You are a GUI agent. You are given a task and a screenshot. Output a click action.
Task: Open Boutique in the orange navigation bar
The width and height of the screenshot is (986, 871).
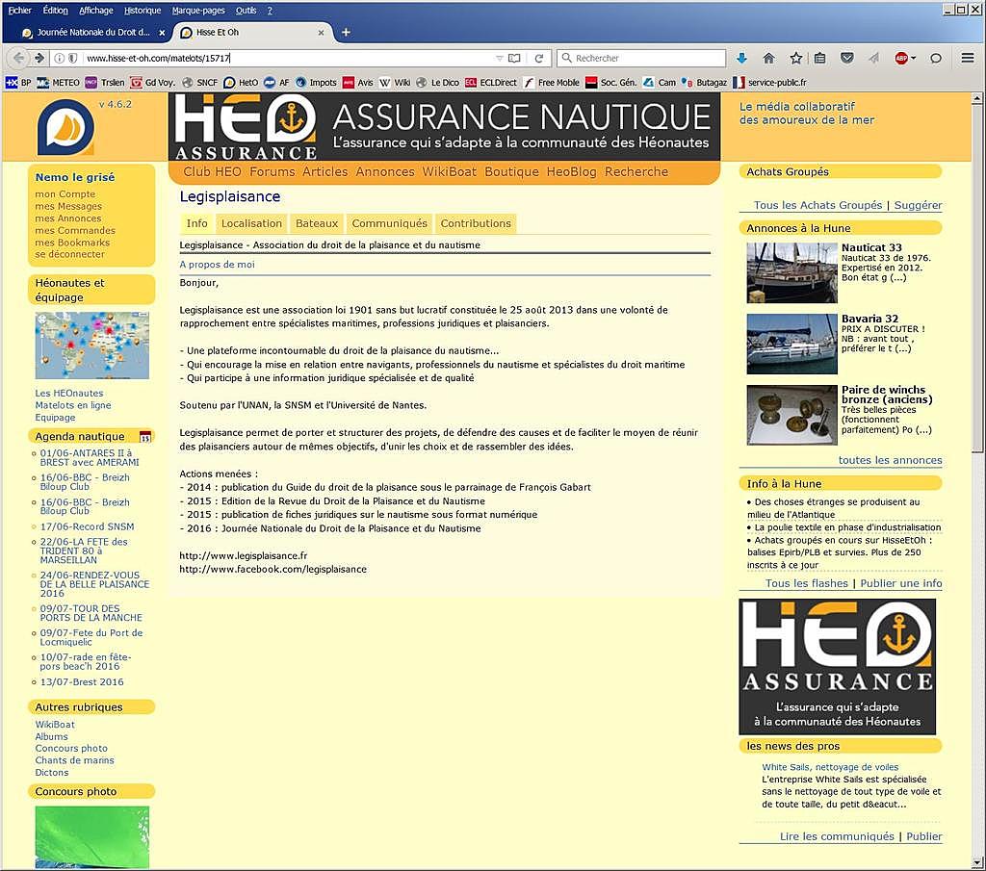coord(512,171)
